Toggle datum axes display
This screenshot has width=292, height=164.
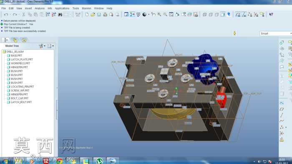click(244, 15)
